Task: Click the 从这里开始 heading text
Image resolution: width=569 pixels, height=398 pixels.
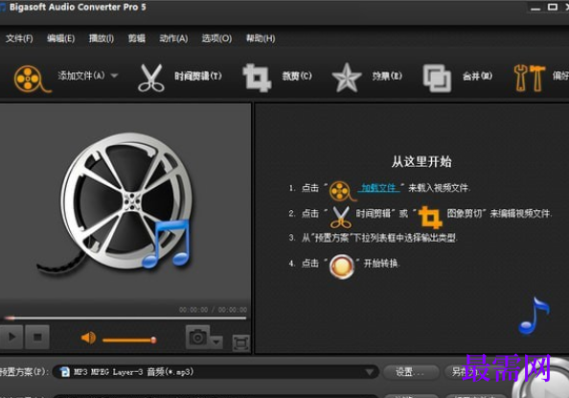Action: pos(421,161)
